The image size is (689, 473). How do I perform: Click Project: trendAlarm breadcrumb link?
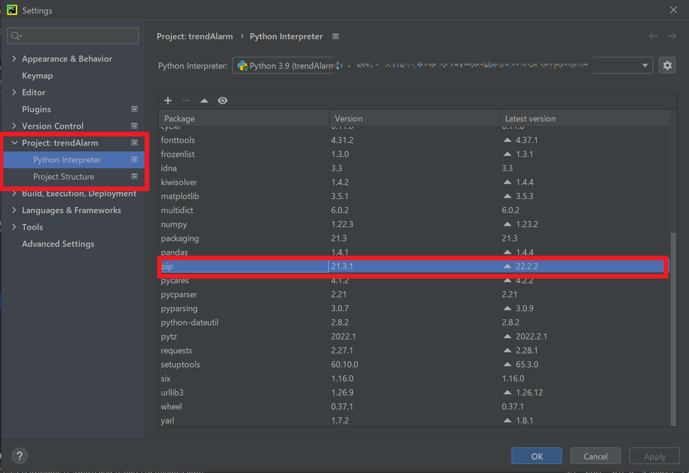[x=195, y=36]
